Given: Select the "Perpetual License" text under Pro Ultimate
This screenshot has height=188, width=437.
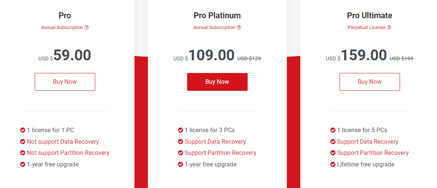Looking at the screenshot, I should click(366, 28).
